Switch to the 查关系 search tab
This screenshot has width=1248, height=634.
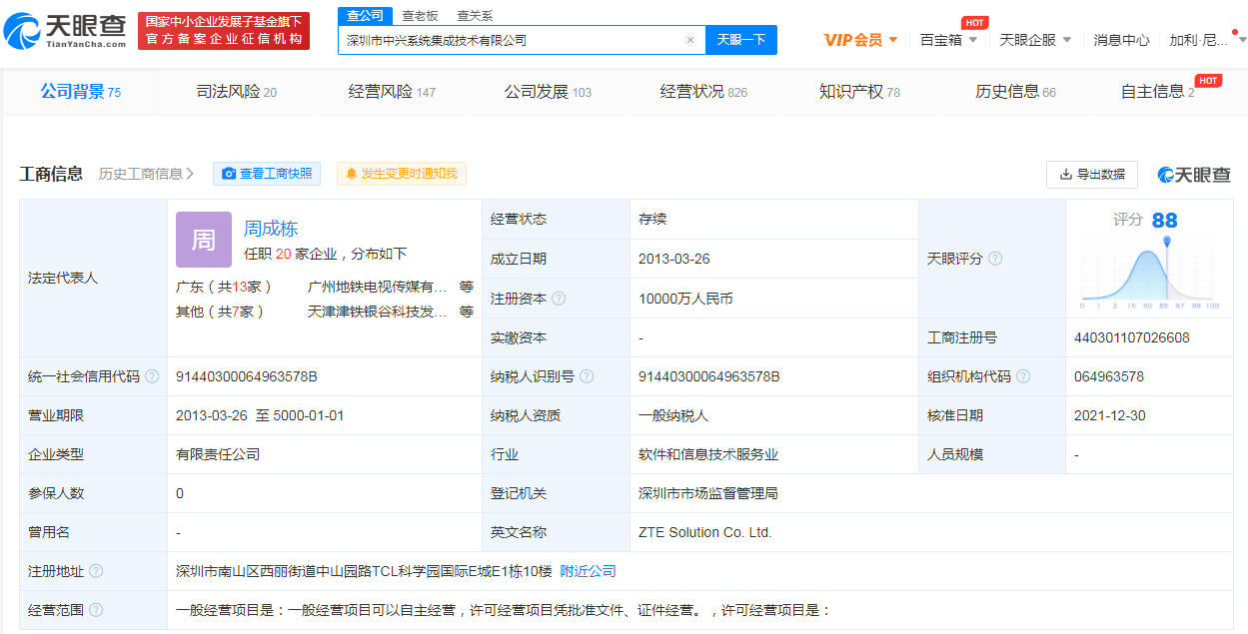[x=475, y=16]
